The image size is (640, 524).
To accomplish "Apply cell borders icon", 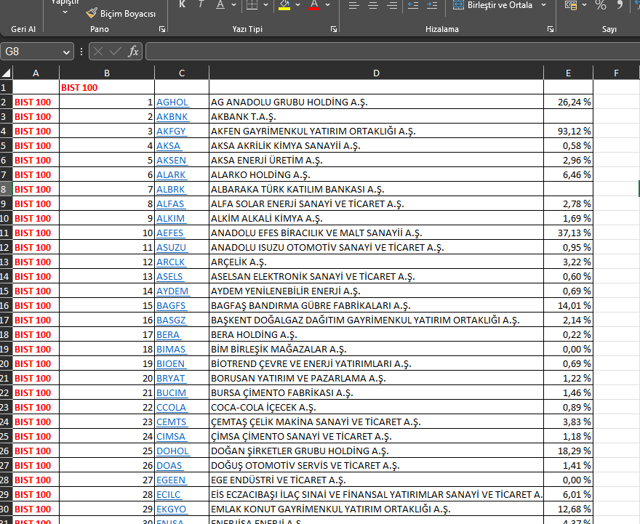I will point(252,4).
